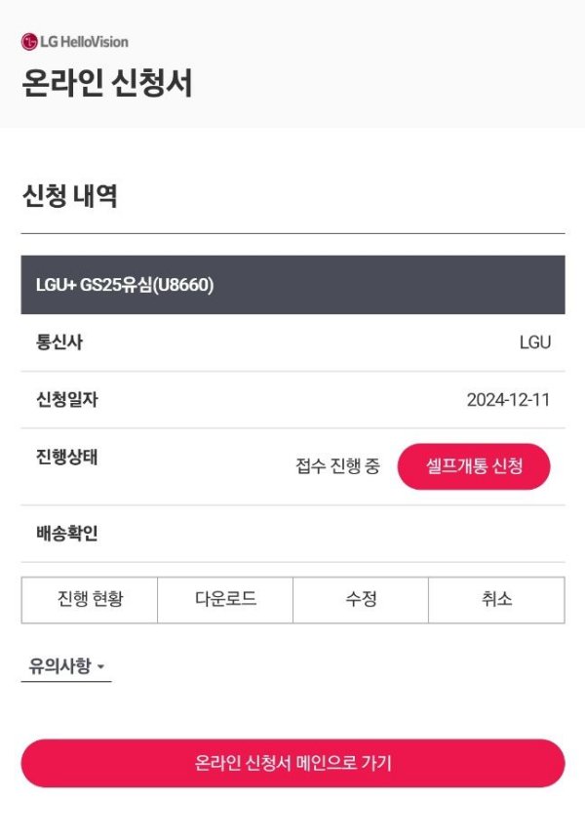This screenshot has width=585, height=840.
Task: Click the 수정 button
Action: pos(363,601)
